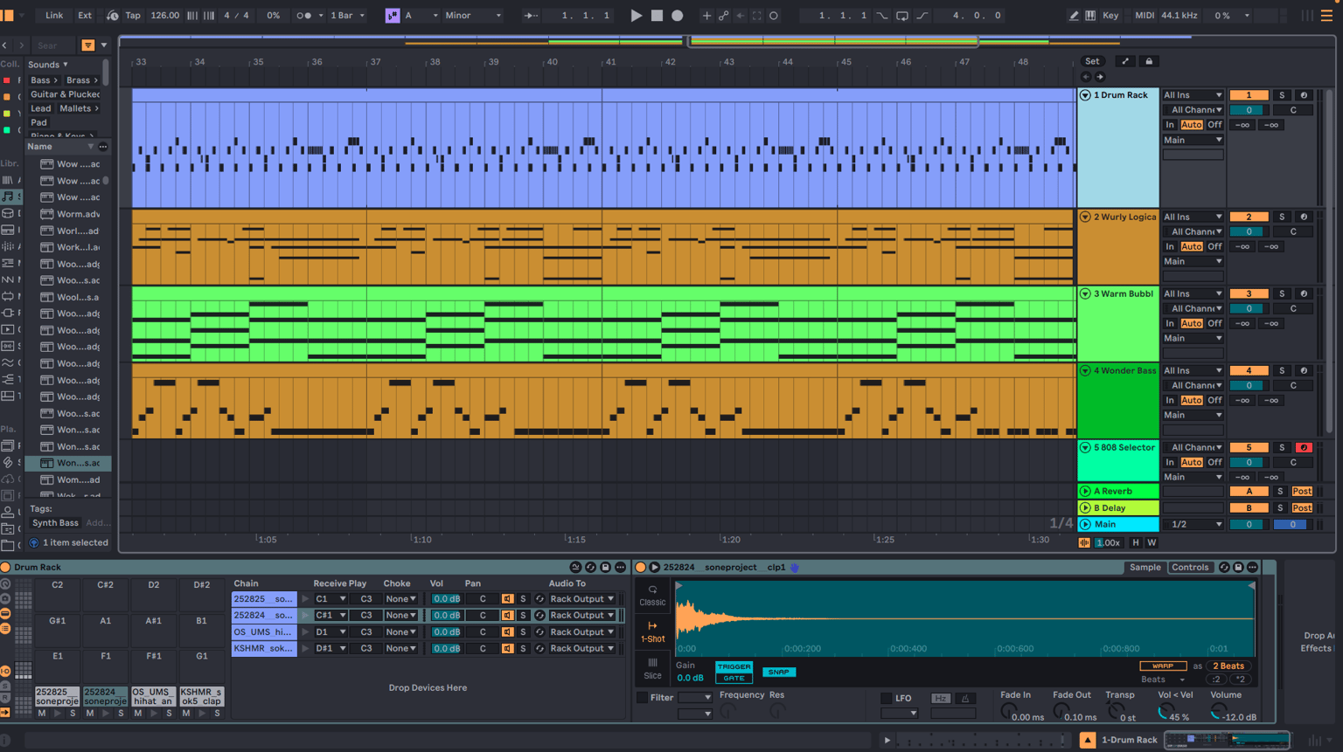Click the tempo field showing 126.00
The width and height of the screenshot is (1343, 752).
pos(164,16)
